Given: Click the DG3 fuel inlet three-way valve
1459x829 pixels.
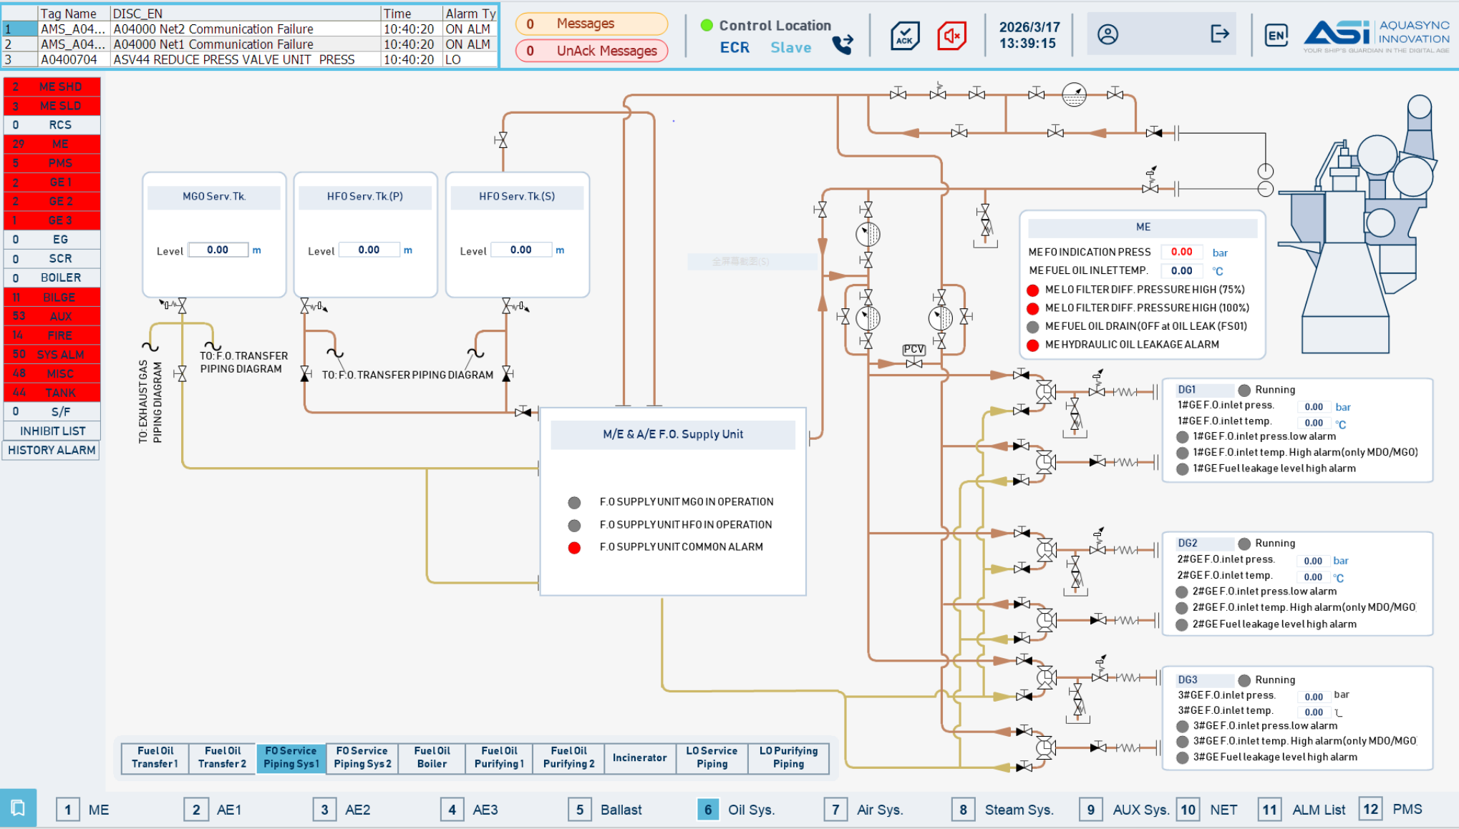Looking at the screenshot, I should click(1046, 676).
